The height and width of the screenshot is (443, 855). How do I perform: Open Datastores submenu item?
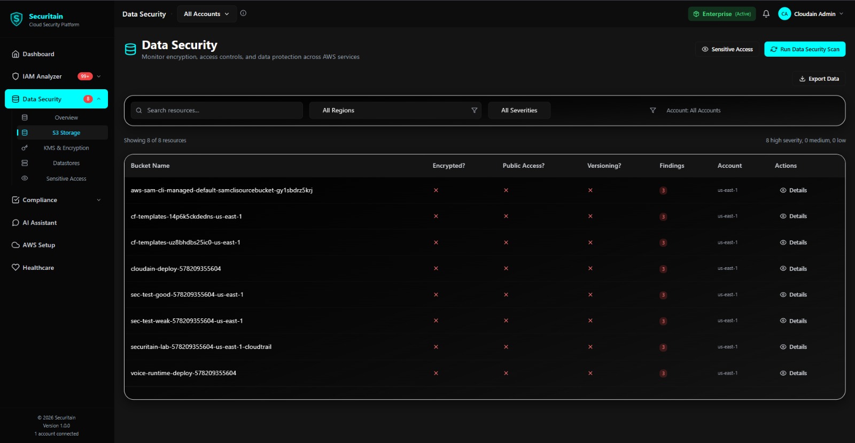62,163
